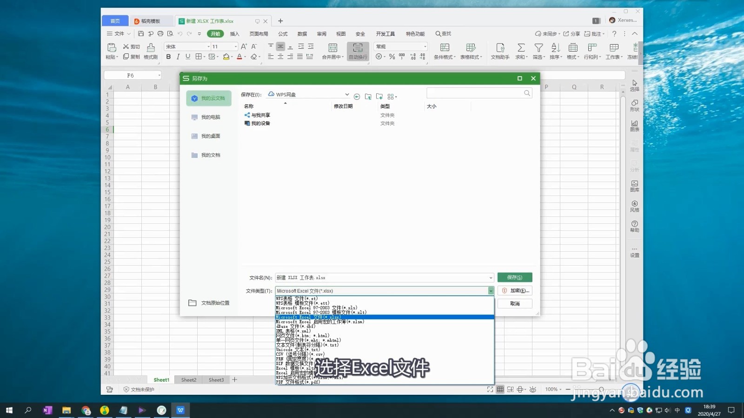Switch to the 公式 ribbon tab
744x418 pixels.
[x=283, y=34]
